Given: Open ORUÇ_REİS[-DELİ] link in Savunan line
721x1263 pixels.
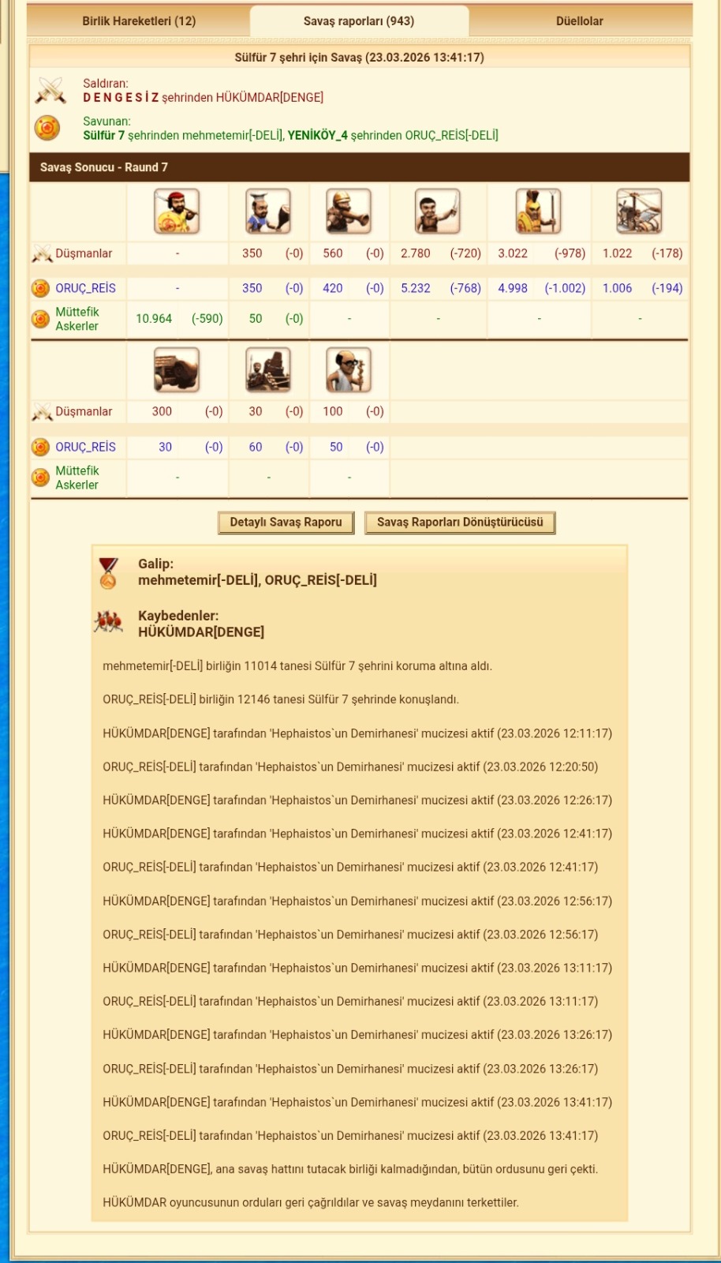Looking at the screenshot, I should click(452, 135).
